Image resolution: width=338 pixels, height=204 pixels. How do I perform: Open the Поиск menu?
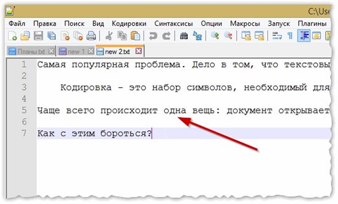point(74,23)
